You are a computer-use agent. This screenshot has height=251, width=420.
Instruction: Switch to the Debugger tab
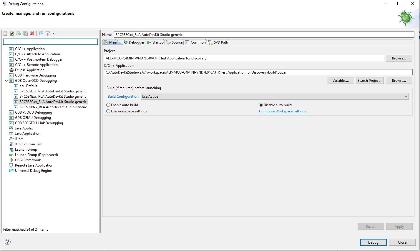click(134, 42)
